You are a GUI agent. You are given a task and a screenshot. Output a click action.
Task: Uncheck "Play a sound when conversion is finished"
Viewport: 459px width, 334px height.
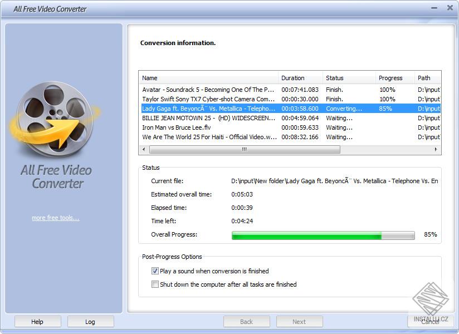(155, 271)
